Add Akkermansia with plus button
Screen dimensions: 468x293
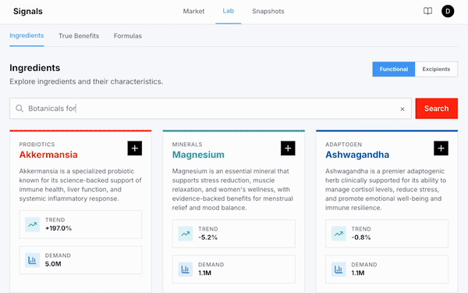pyautogui.click(x=135, y=148)
